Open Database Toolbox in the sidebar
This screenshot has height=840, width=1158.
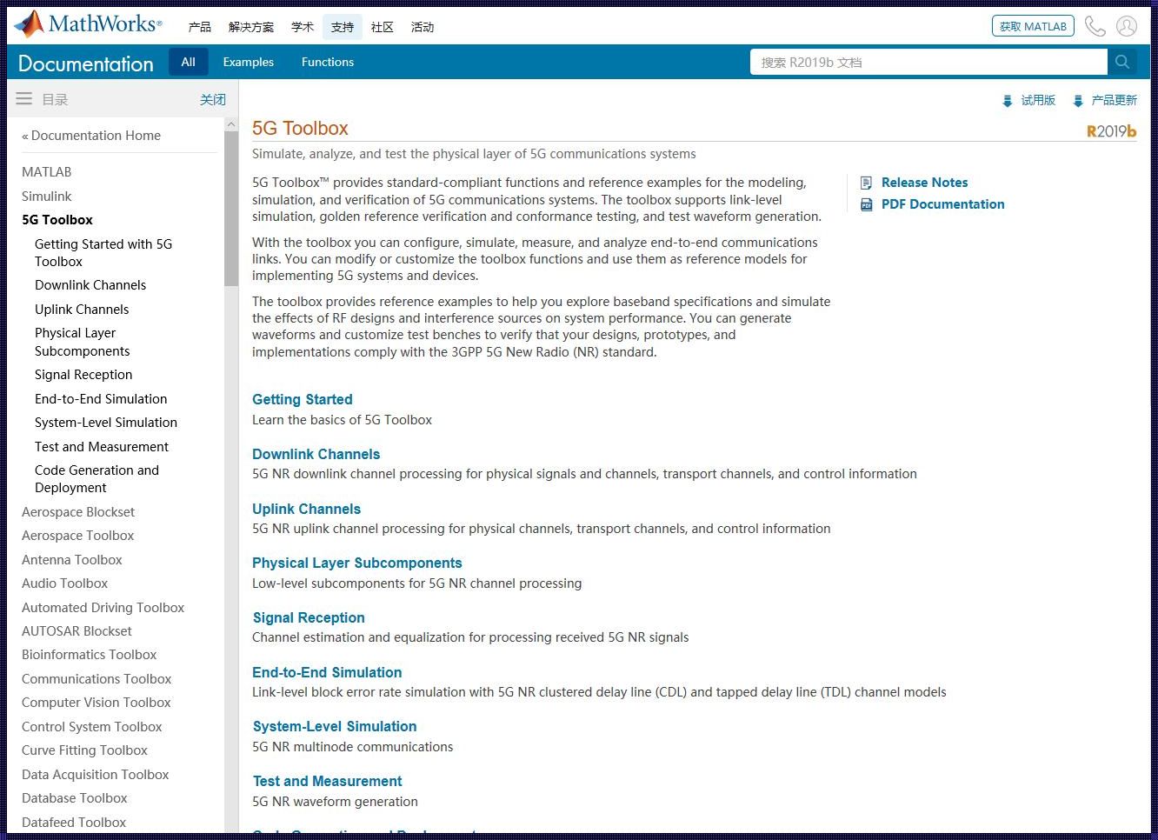75,798
